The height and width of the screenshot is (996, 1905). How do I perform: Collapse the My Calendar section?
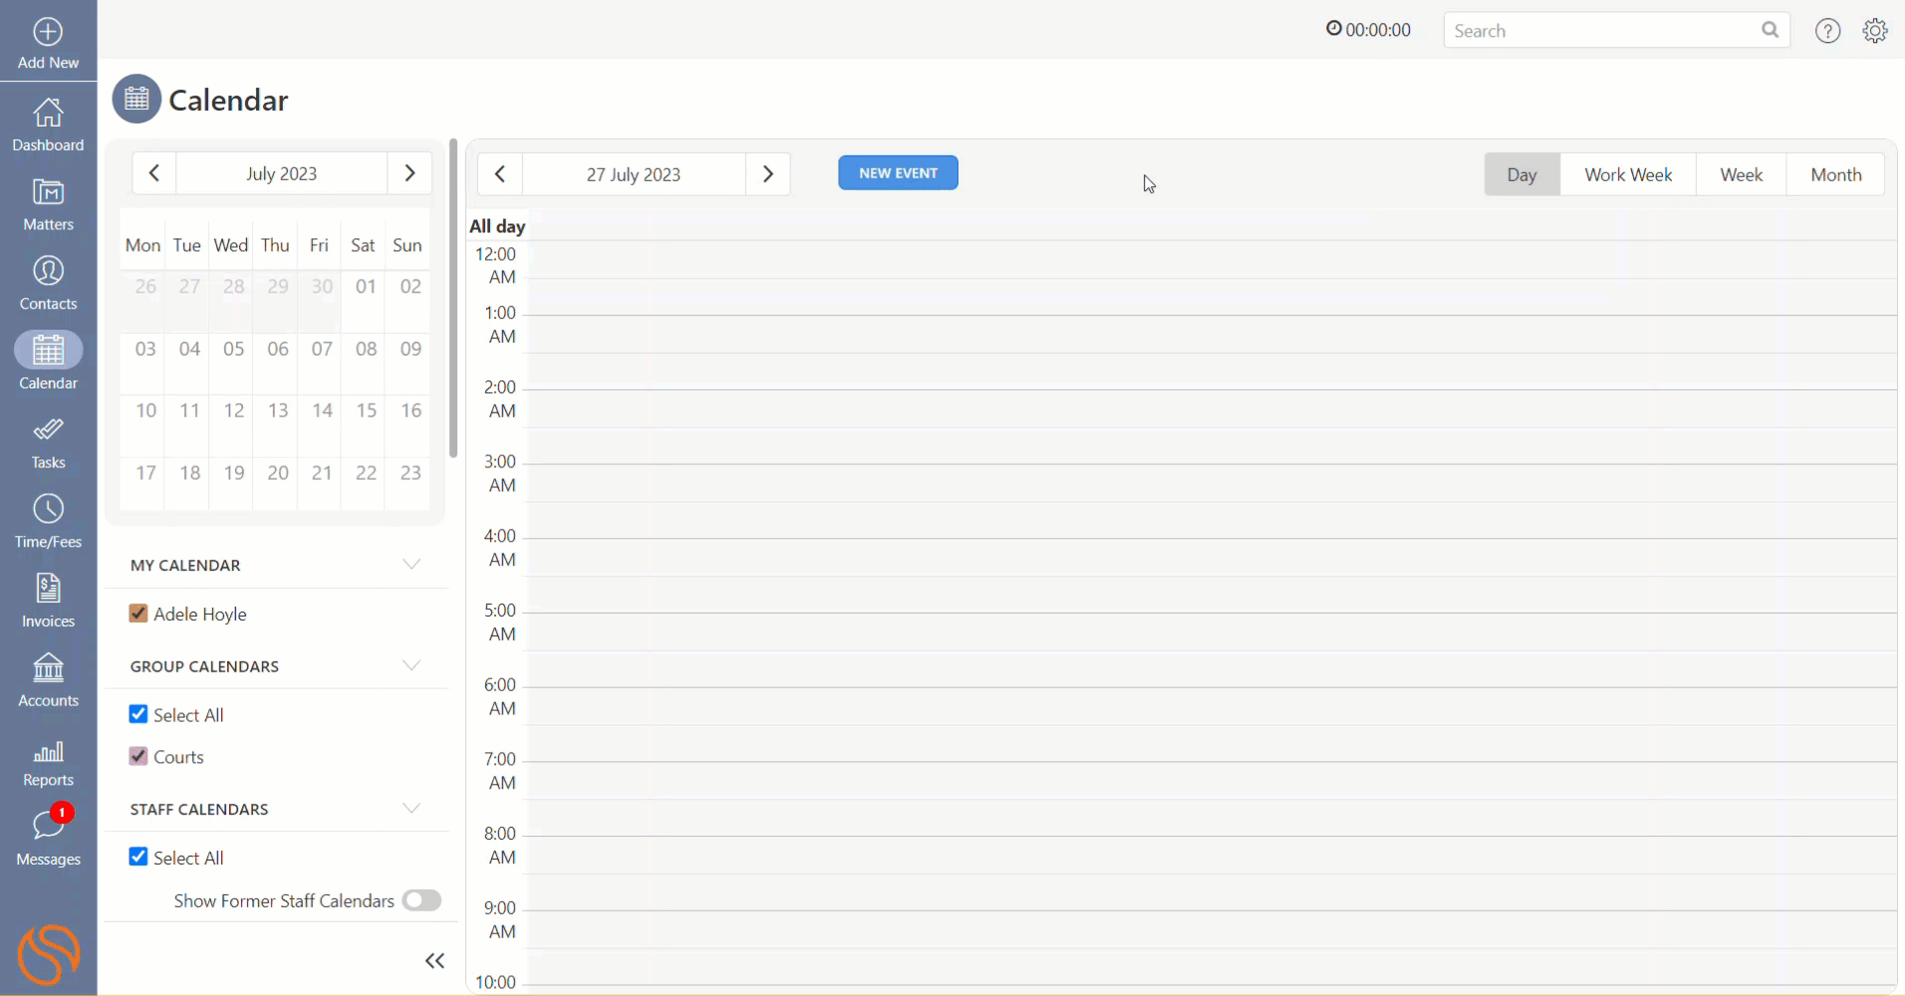[x=411, y=565]
